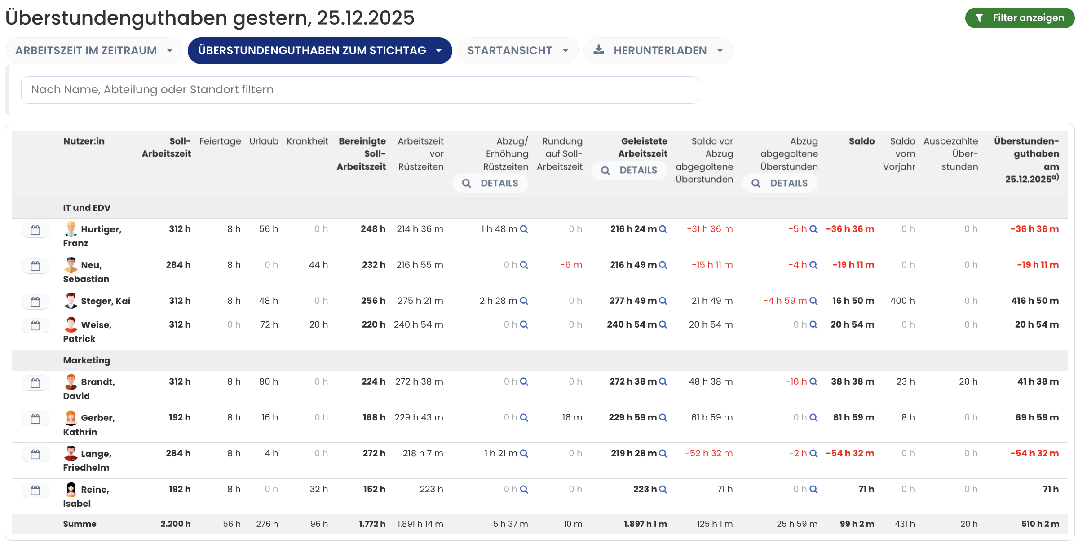Open magnifier beside 216 h 49 m
The image size is (1078, 543).
(x=663, y=265)
